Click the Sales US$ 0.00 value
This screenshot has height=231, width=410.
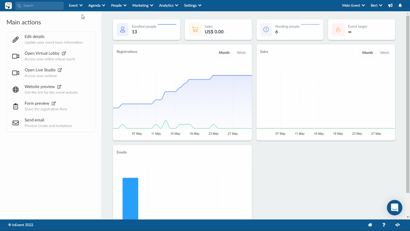pos(214,32)
